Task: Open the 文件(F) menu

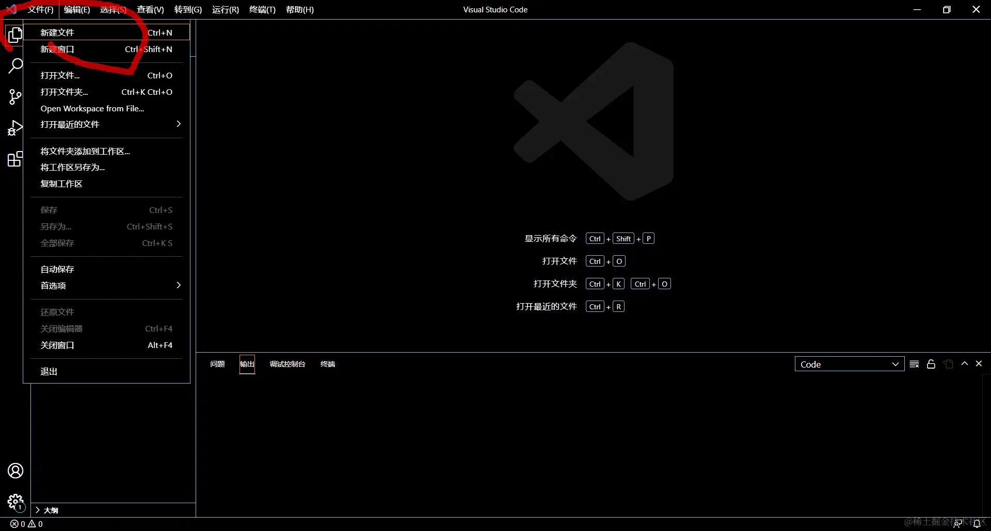Action: tap(41, 9)
